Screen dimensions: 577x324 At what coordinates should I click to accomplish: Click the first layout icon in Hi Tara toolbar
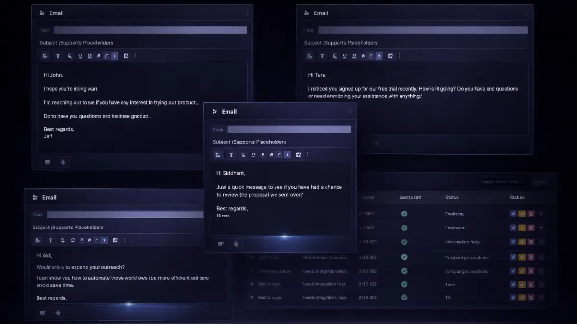coord(310,56)
